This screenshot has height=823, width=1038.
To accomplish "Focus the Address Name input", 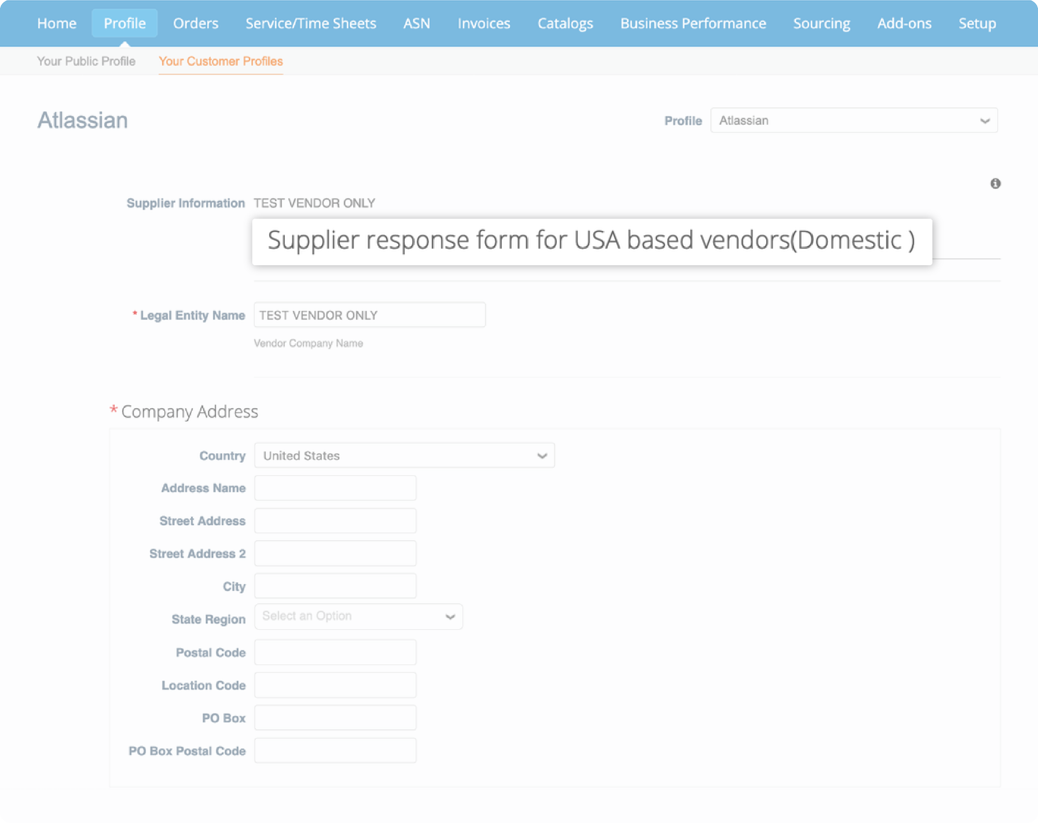I will pyautogui.click(x=335, y=488).
